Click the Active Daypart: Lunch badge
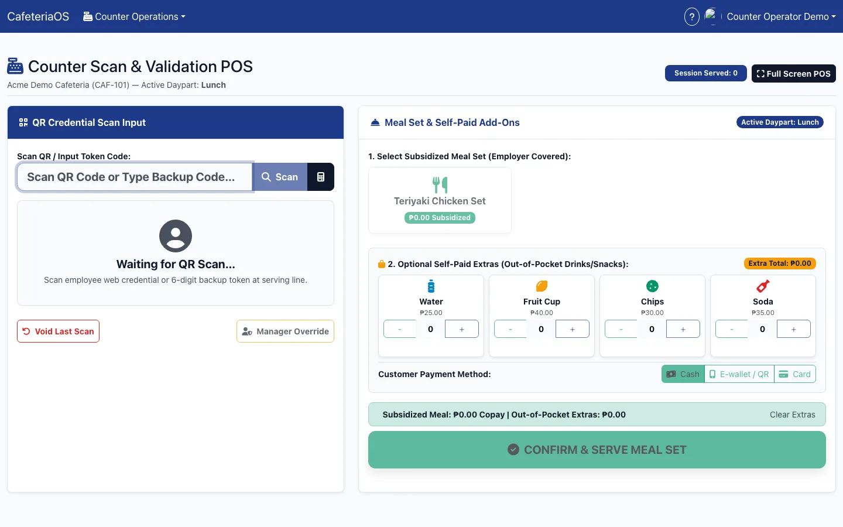The height and width of the screenshot is (527, 843). coord(780,122)
